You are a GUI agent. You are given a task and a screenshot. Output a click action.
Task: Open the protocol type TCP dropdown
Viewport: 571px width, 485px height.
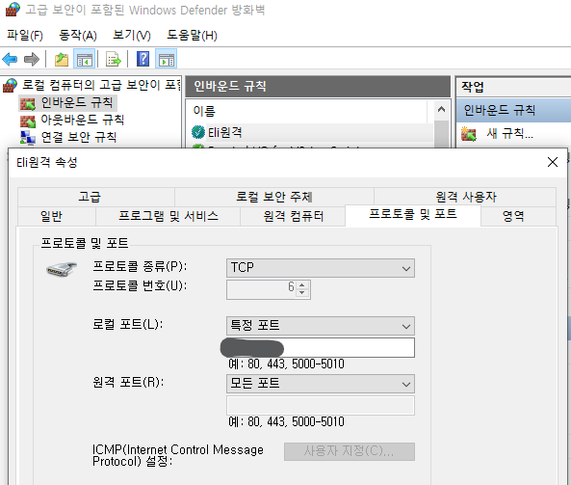click(x=321, y=268)
